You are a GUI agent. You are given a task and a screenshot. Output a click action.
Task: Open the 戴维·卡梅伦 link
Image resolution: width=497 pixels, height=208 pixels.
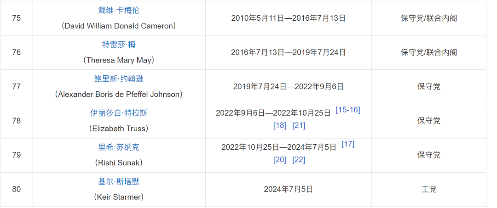119,11
